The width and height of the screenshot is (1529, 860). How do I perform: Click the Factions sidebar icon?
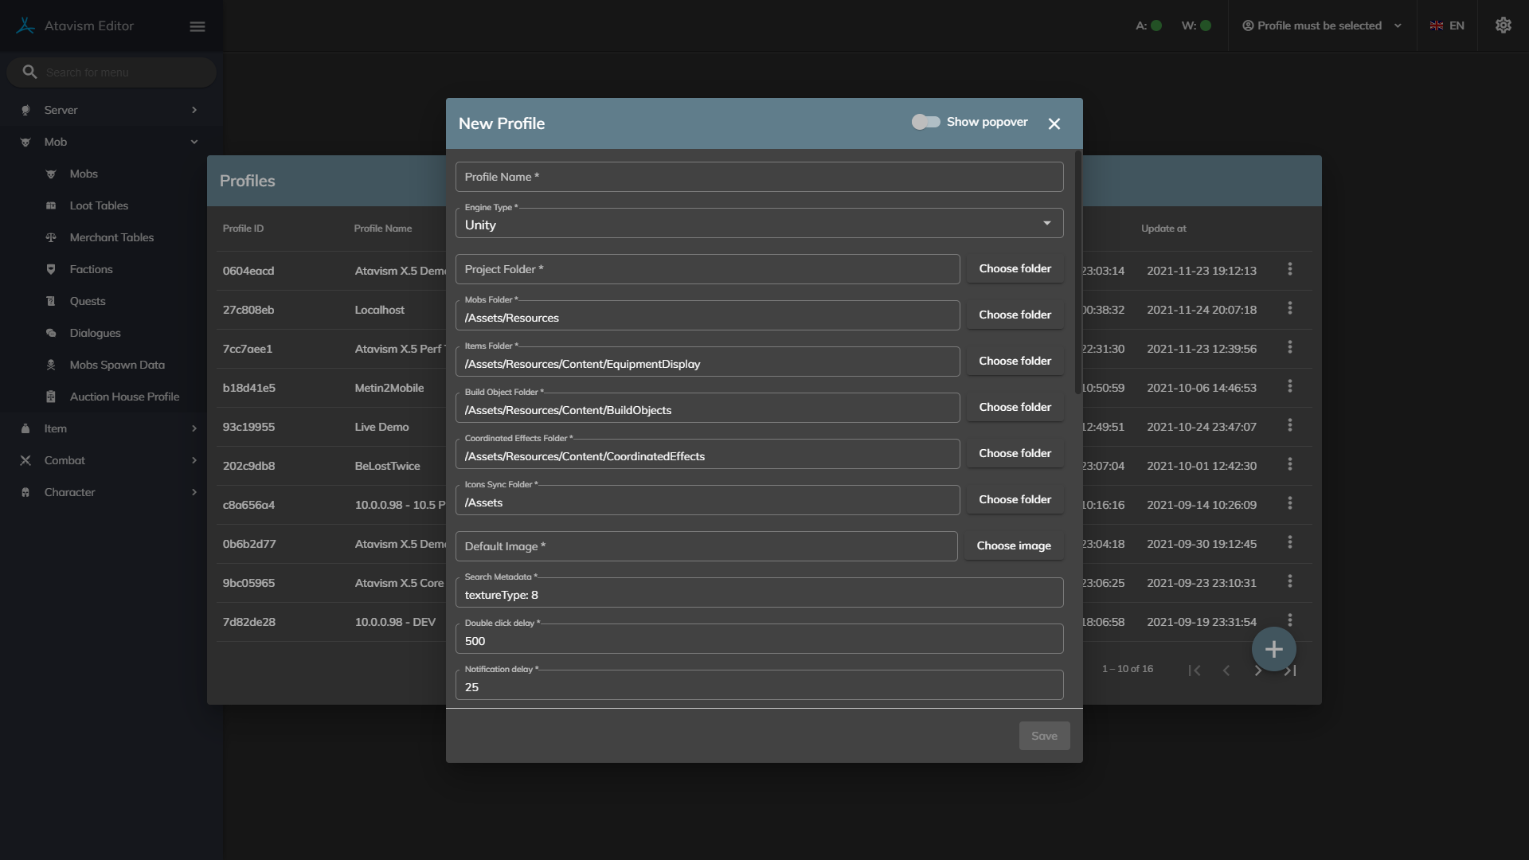[51, 270]
